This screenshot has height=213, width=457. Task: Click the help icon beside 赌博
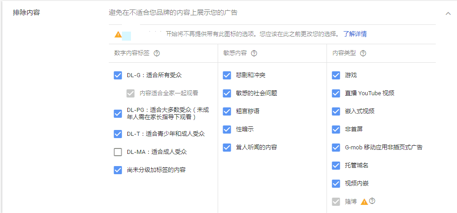[372, 201]
